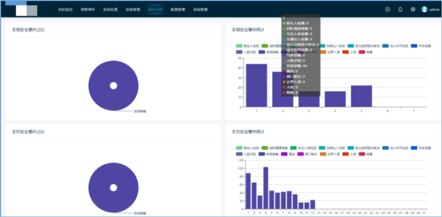This screenshot has height=217, width=442.
Task: Select the day 5 bar in weekly chart
Action: [362, 96]
